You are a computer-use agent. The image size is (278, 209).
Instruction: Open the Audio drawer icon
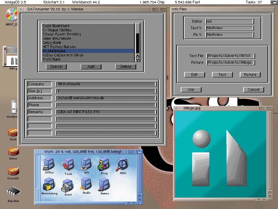(x=86, y=185)
